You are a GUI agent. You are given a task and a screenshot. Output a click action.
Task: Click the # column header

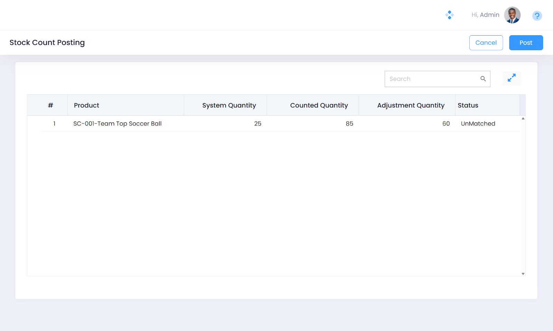pyautogui.click(x=50, y=105)
